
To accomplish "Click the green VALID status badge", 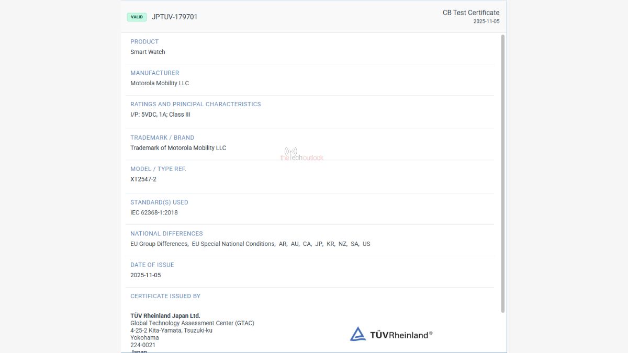I will pyautogui.click(x=137, y=17).
